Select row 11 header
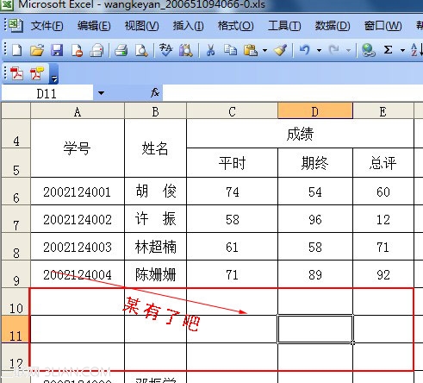The height and width of the screenshot is (383, 423). (x=16, y=330)
